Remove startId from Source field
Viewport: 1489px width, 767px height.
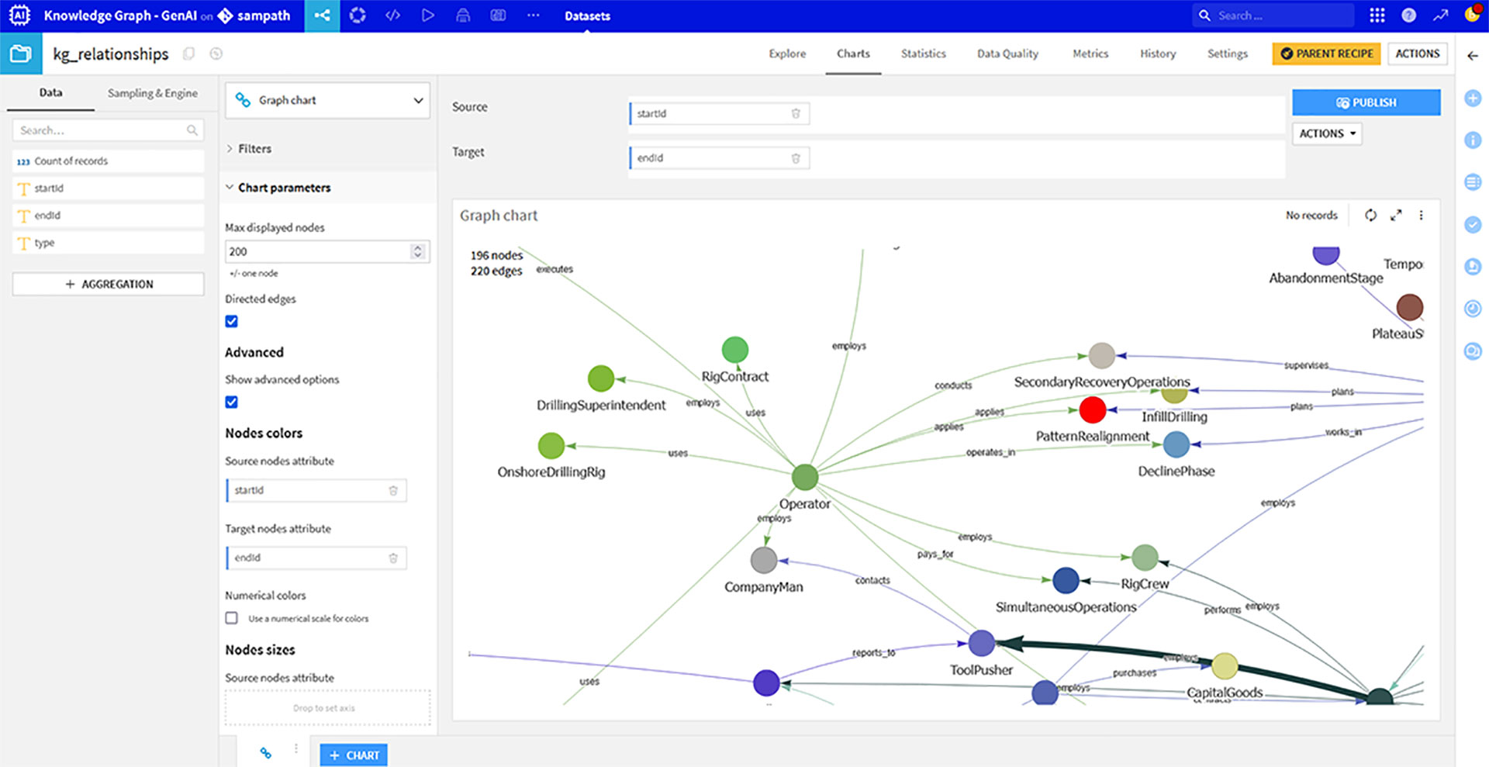pyautogui.click(x=795, y=114)
